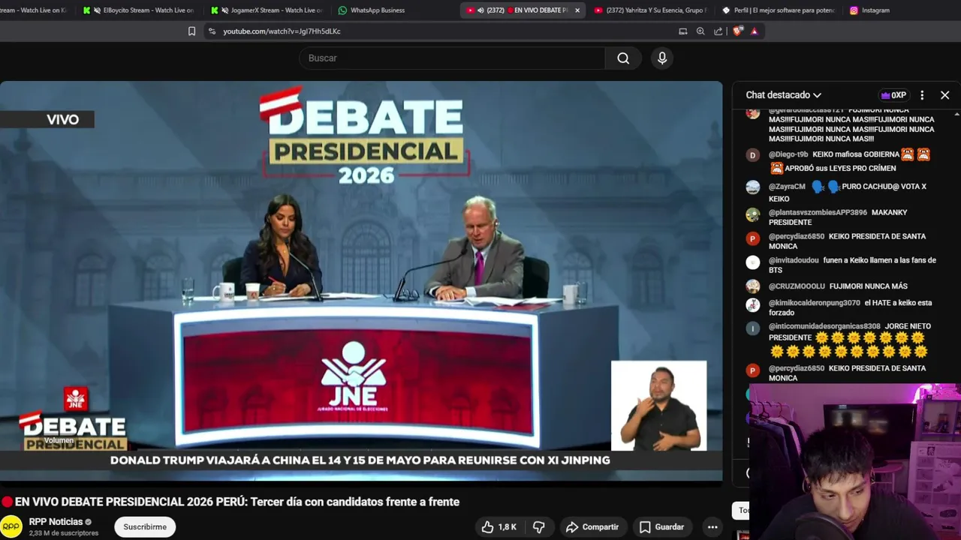Open the browser zoom magnifier icon
This screenshot has width=961, height=540.
click(x=700, y=31)
